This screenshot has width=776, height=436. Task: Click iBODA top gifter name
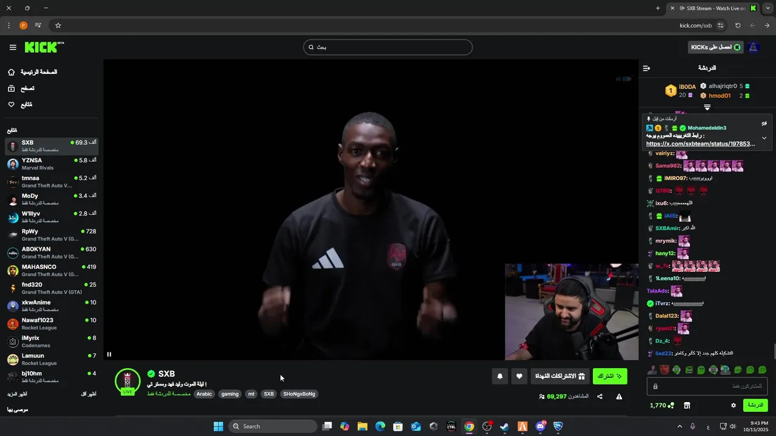(687, 87)
